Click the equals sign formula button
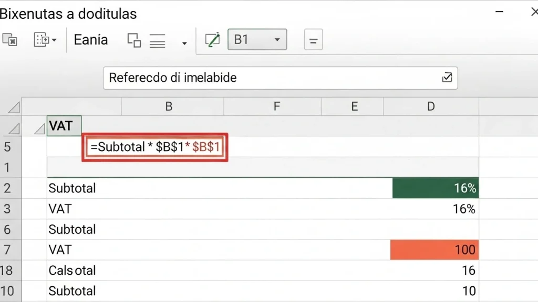Viewport: 538px width, 302px height. [314, 40]
